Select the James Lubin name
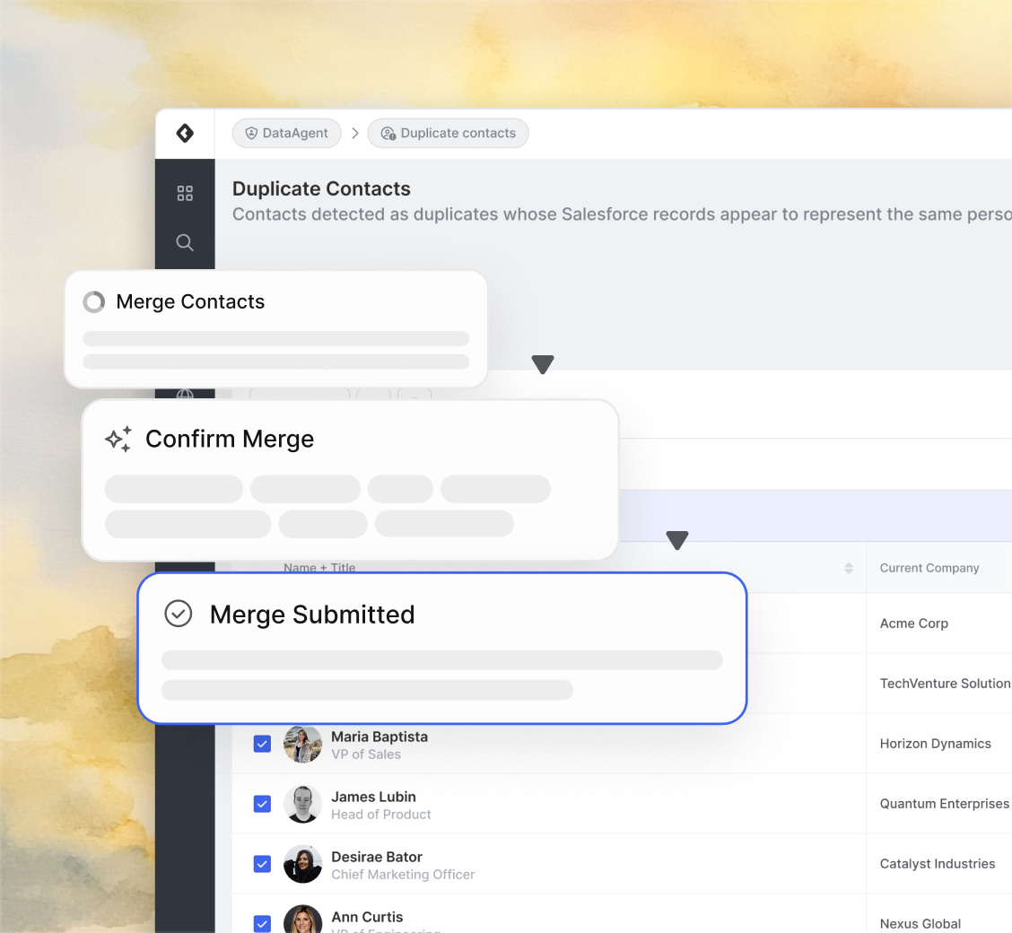The image size is (1012, 933). pyautogui.click(x=374, y=797)
